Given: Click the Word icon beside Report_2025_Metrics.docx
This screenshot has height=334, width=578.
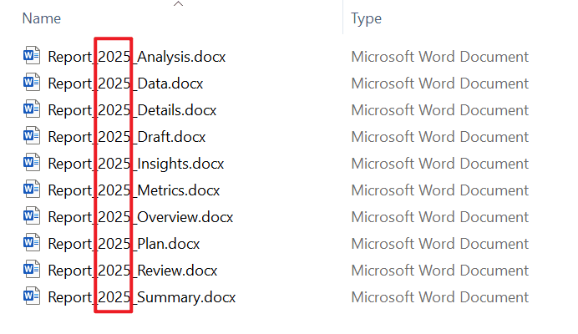Looking at the screenshot, I should tap(32, 189).
